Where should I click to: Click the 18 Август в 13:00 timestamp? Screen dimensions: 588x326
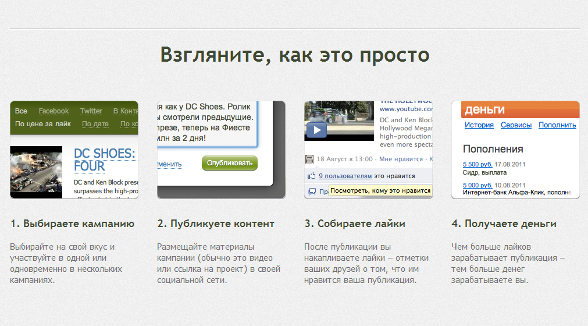[345, 159]
